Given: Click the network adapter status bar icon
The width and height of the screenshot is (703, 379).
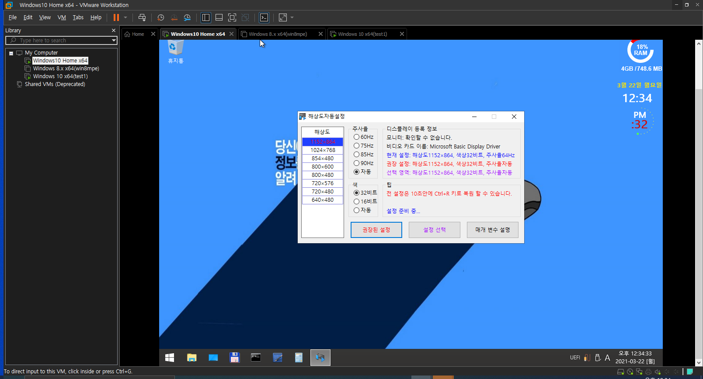Looking at the screenshot, I should tap(639, 372).
